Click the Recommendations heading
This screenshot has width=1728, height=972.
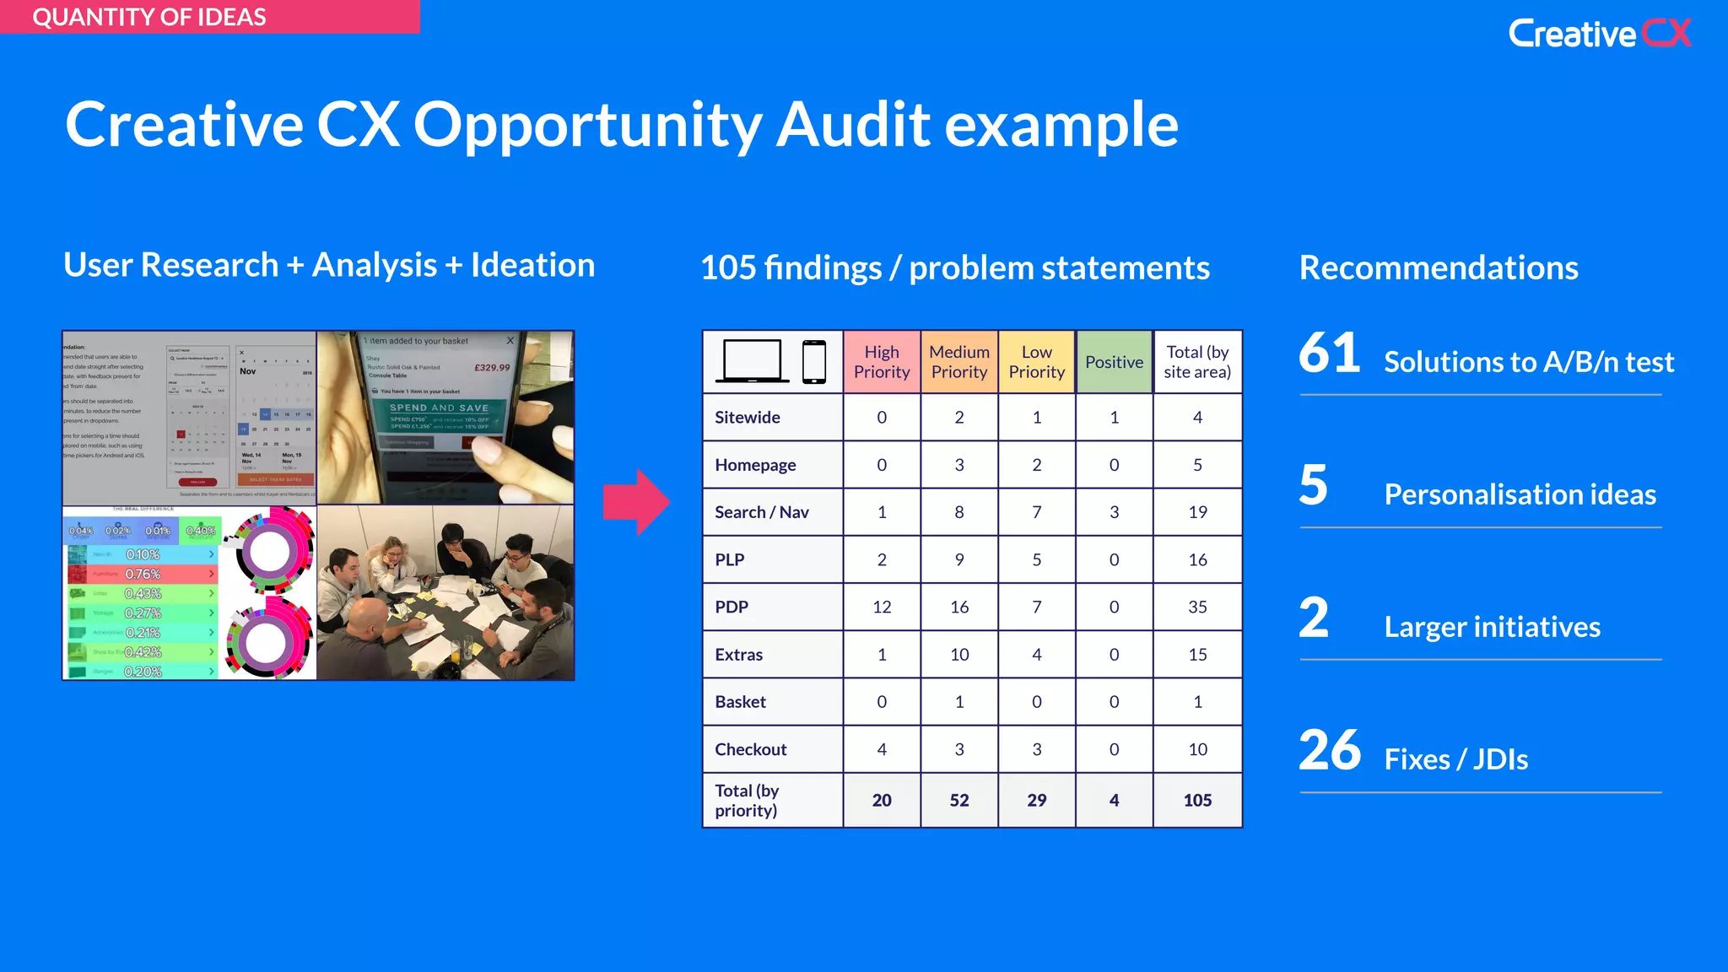pos(1439,267)
